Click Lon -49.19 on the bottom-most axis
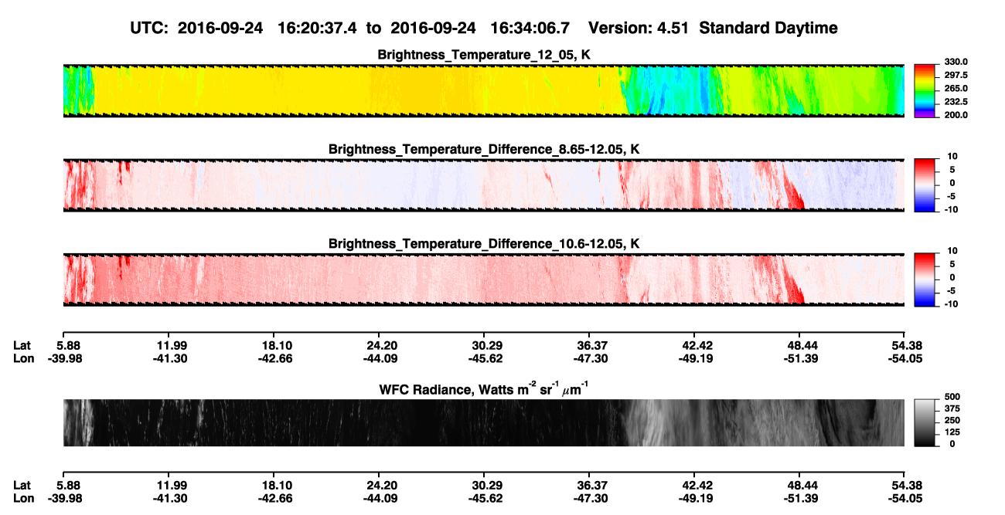Image resolution: width=1005 pixels, height=515 pixels. (694, 498)
